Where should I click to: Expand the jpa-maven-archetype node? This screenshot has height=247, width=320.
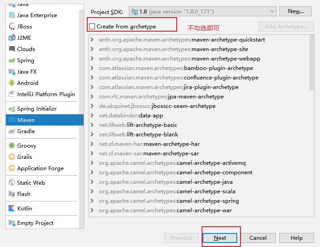[x=92, y=97]
